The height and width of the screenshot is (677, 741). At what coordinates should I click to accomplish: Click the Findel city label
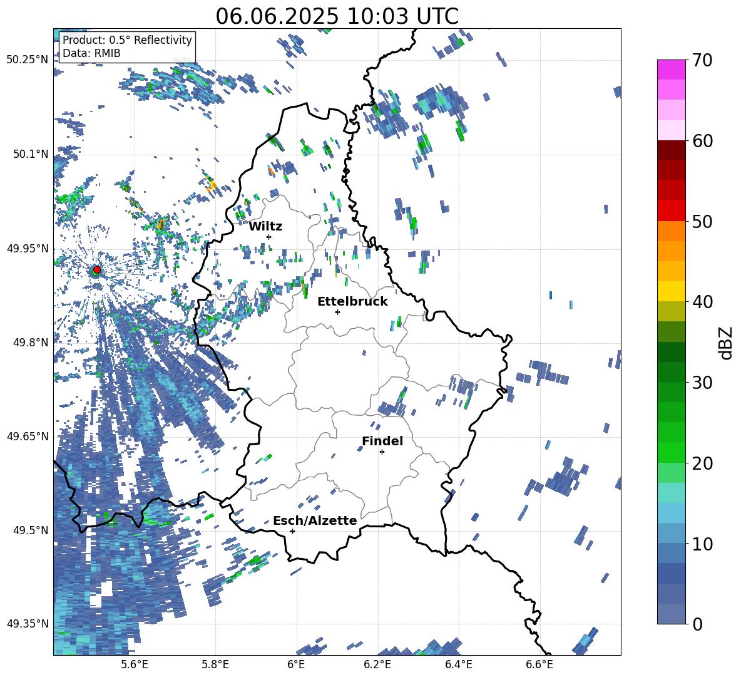point(382,441)
